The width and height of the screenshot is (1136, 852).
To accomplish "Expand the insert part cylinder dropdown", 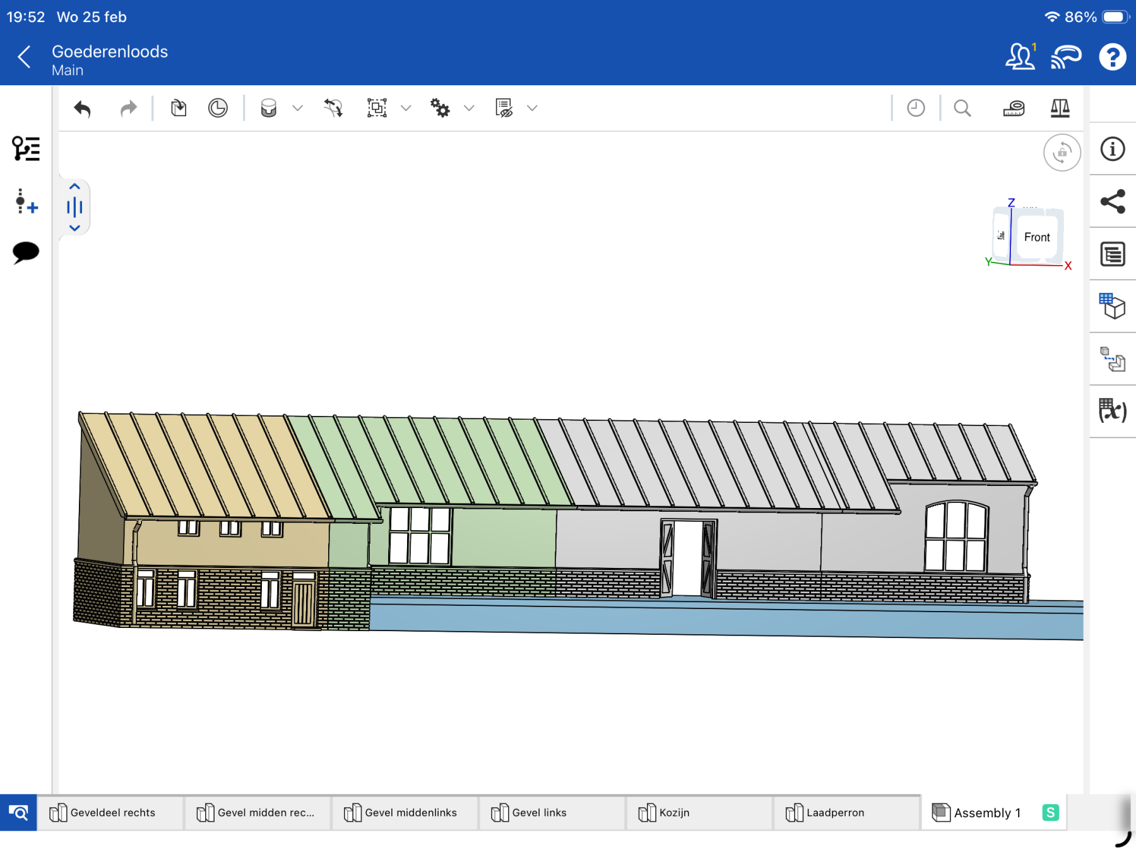I will [298, 109].
